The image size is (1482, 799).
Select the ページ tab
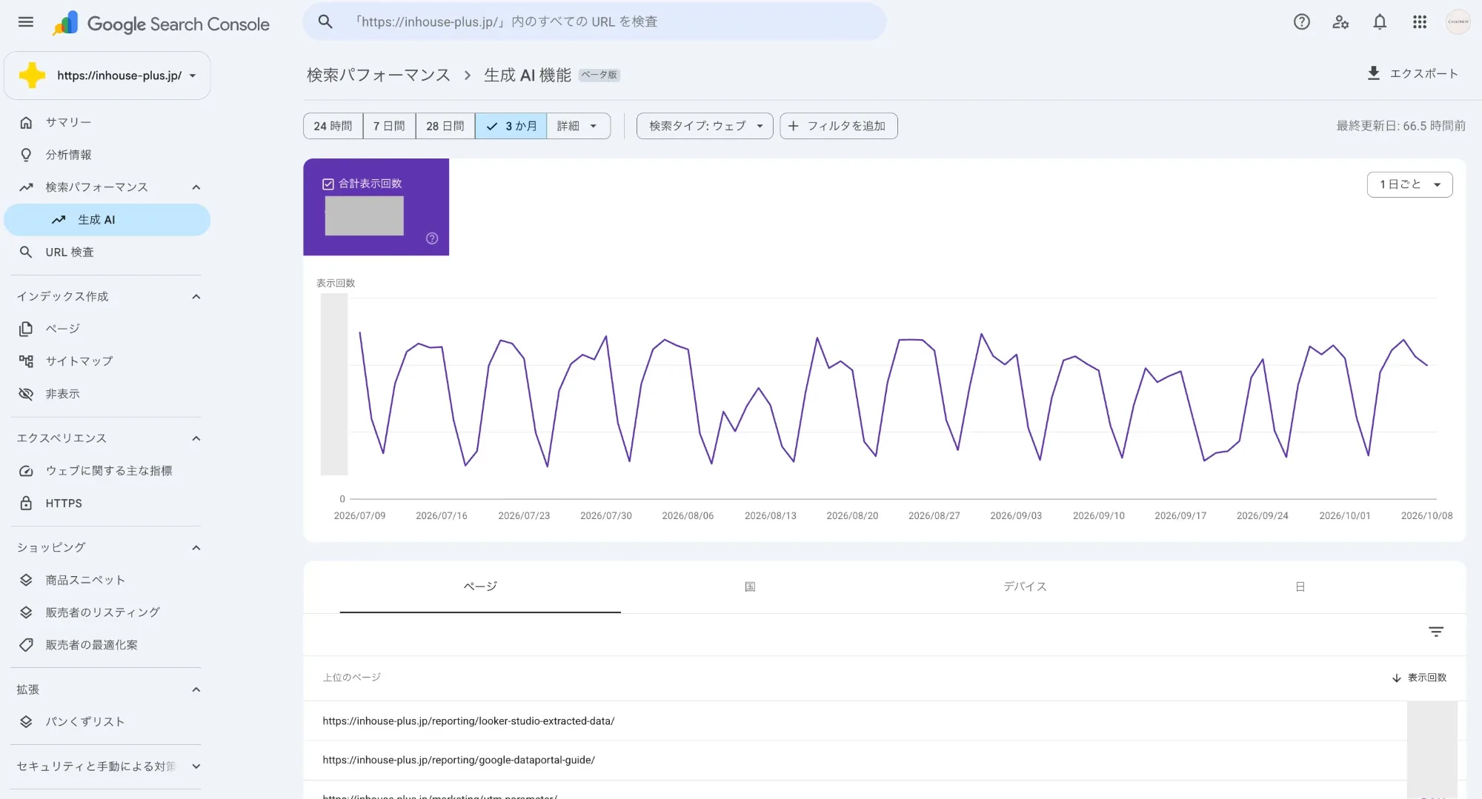pyautogui.click(x=480, y=586)
